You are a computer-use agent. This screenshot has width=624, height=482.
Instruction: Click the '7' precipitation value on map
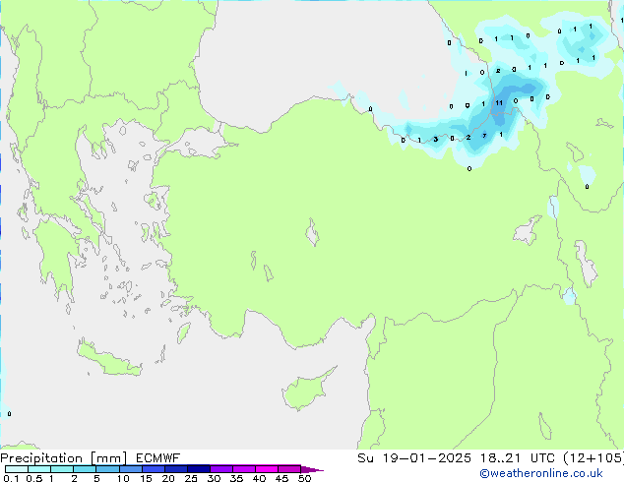pyautogui.click(x=484, y=136)
